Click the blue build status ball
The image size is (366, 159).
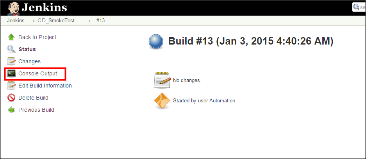(156, 41)
